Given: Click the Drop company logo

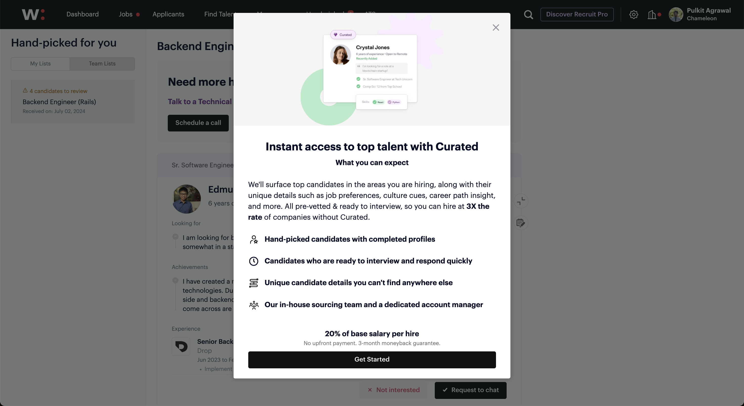Looking at the screenshot, I should click(x=181, y=346).
